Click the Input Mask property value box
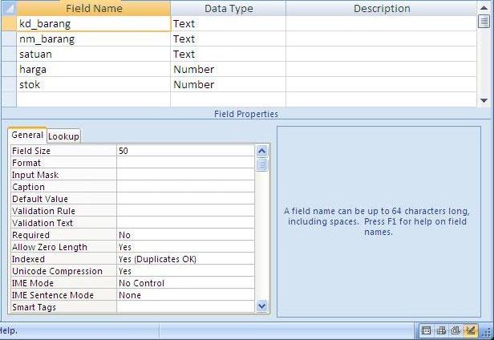494x340 pixels. pos(185,175)
